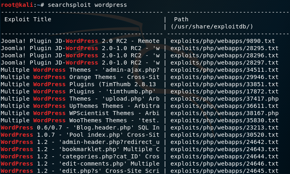Click path exploits/php/webapps/24643.txt
Image resolution: width=290 pixels, height=174 pixels.
pos(224,149)
